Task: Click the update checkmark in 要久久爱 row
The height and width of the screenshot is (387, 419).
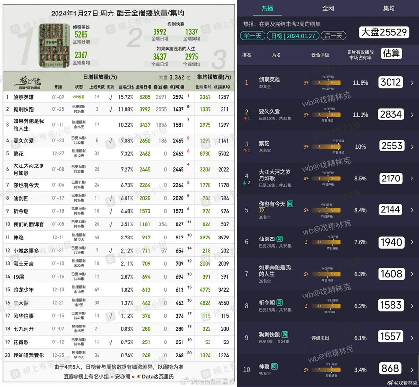Action: click(111, 141)
